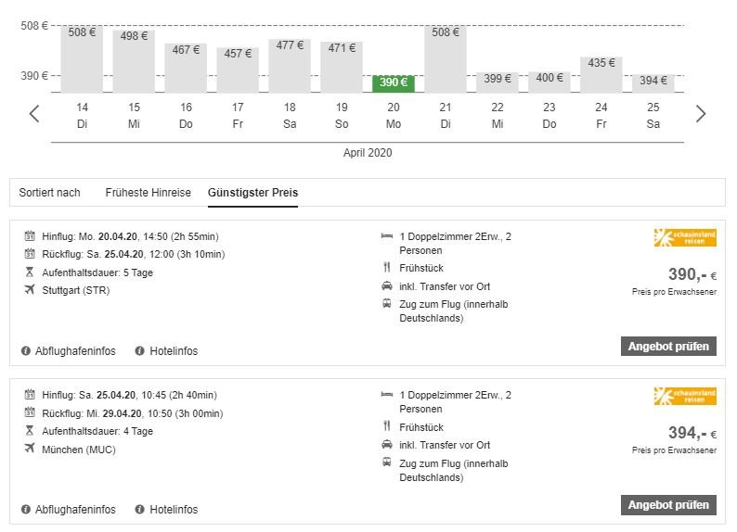
Task: Click the calendar icon beside Hinflug 20.04.20
Action: [x=30, y=235]
